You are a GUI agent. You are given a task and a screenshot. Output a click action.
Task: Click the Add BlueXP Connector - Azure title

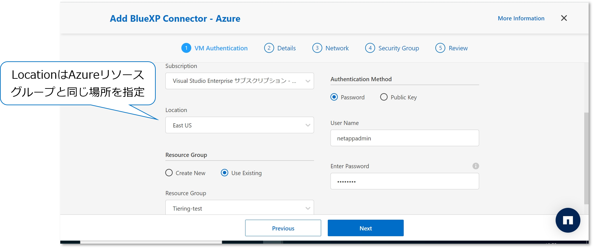175,18
